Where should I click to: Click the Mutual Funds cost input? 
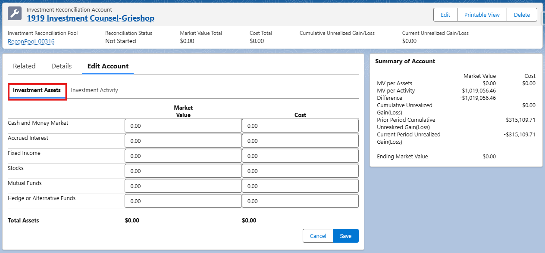tap(300, 186)
